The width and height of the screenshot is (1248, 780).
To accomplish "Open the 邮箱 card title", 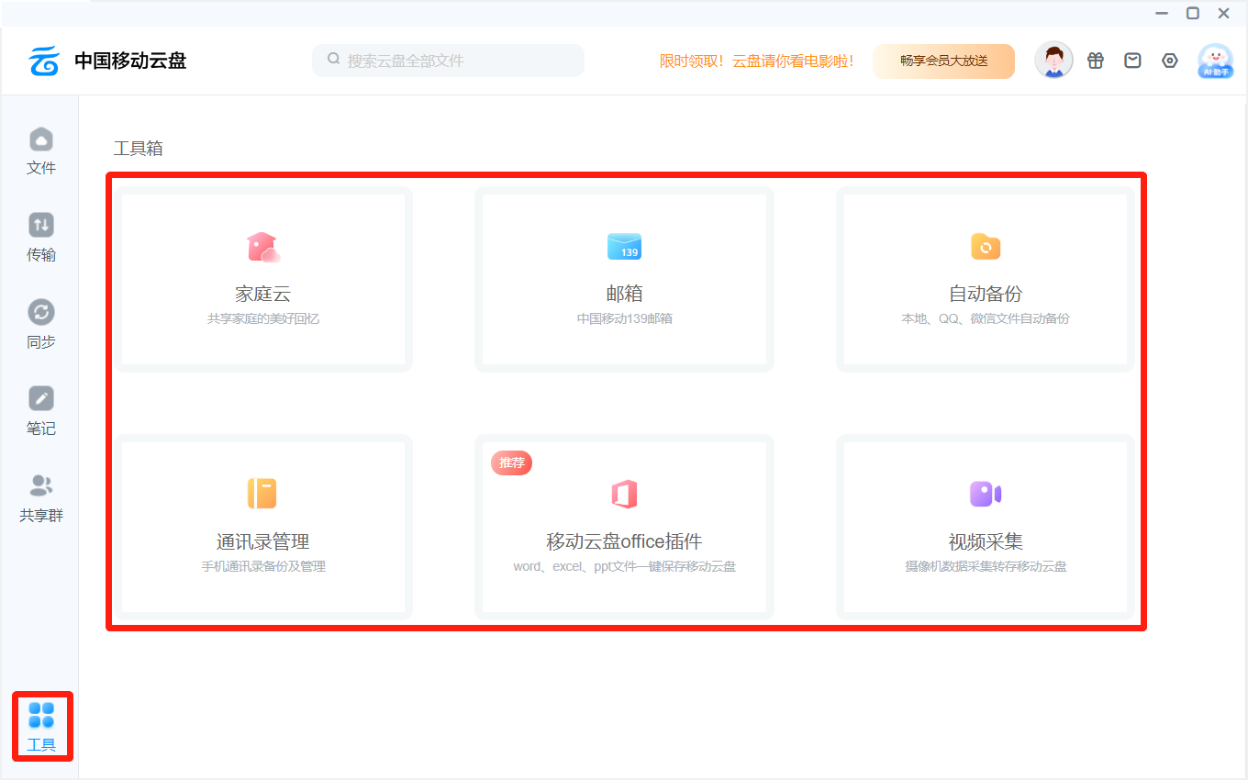I will click(x=624, y=294).
